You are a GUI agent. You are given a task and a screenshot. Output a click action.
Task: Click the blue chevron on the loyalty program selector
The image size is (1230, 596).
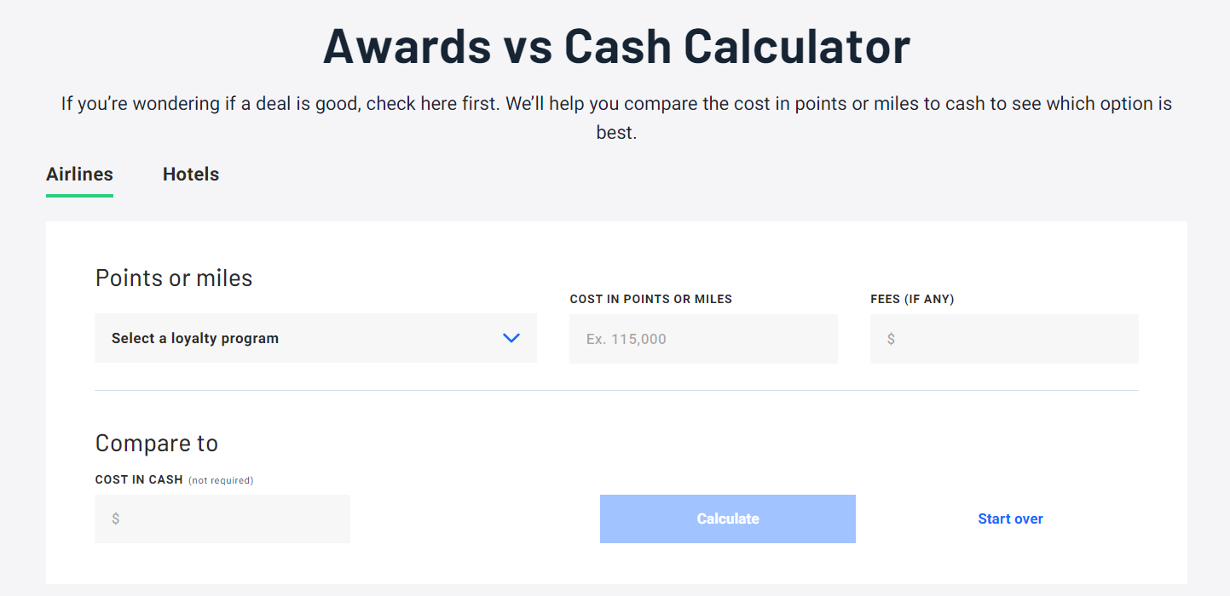pos(511,338)
